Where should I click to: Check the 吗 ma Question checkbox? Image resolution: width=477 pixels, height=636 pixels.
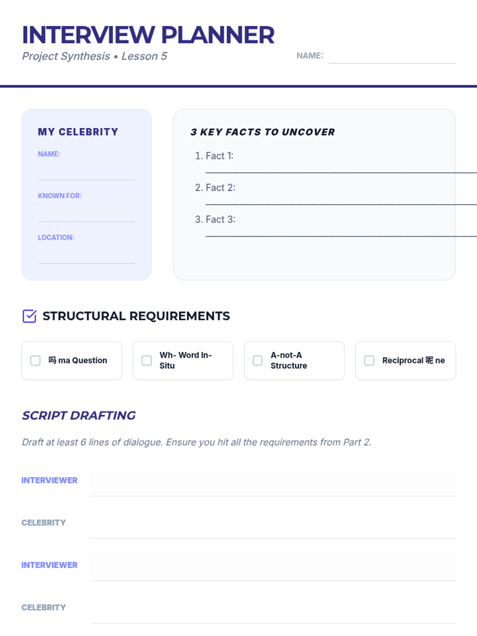tap(35, 361)
